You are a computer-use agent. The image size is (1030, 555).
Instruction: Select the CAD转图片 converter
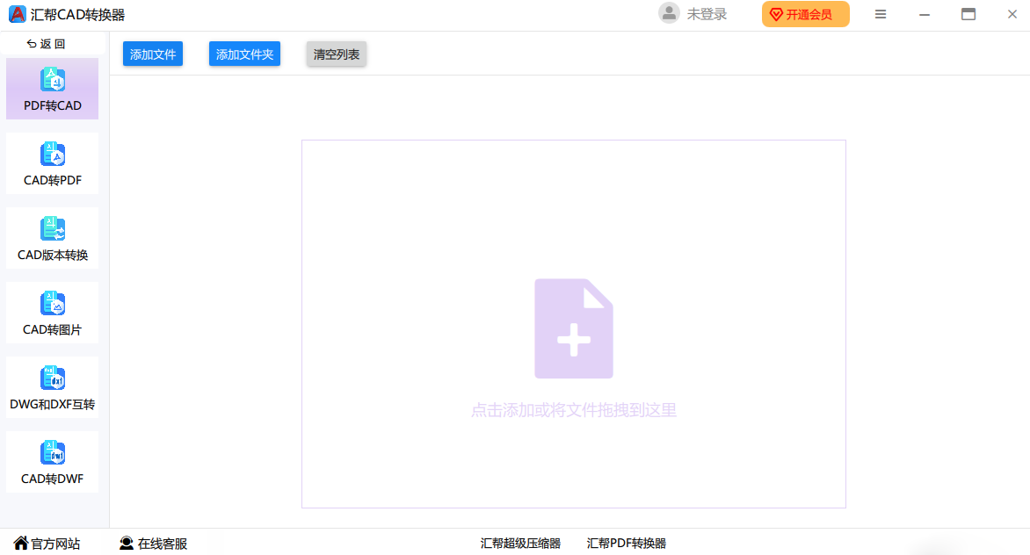tap(52, 313)
